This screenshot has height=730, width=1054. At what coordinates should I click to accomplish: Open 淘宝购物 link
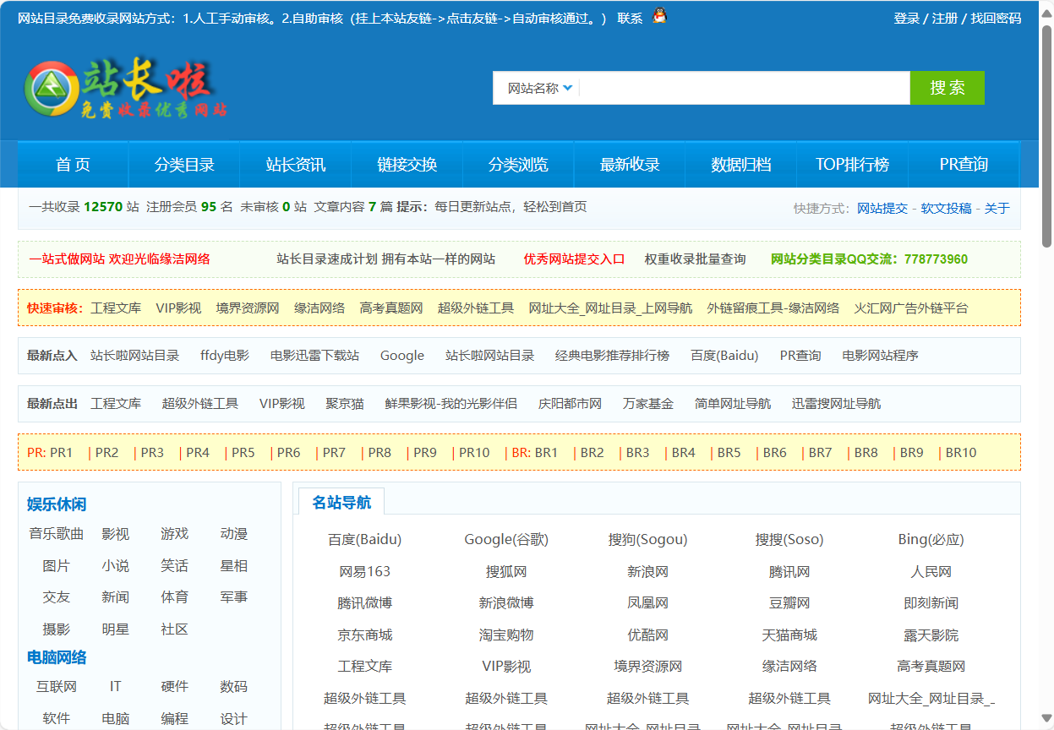click(x=506, y=635)
